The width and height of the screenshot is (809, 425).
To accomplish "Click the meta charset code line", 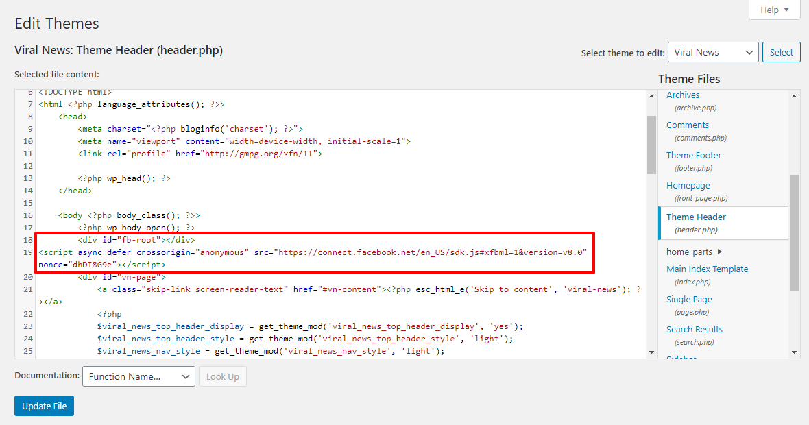I will (191, 128).
